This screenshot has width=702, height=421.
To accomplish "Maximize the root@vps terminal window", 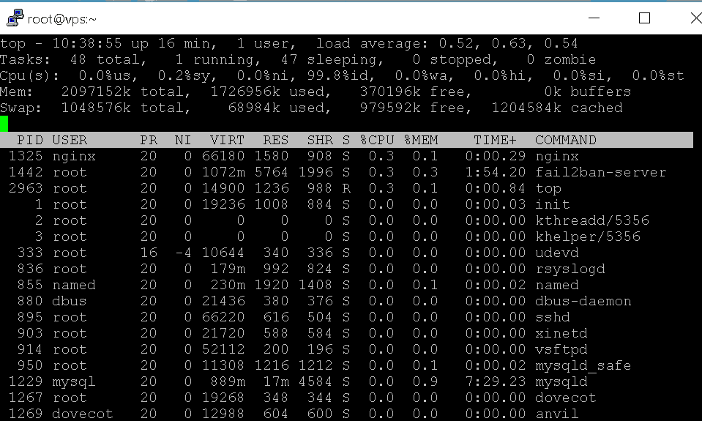I will coord(644,18).
